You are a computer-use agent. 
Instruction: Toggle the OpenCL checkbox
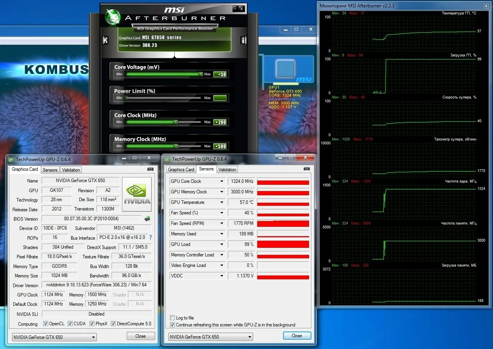point(45,324)
